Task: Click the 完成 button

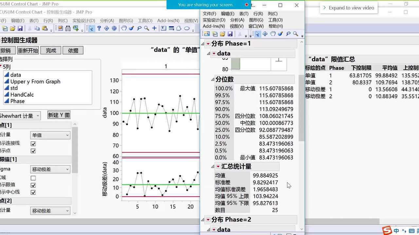Action: [x=50, y=50]
